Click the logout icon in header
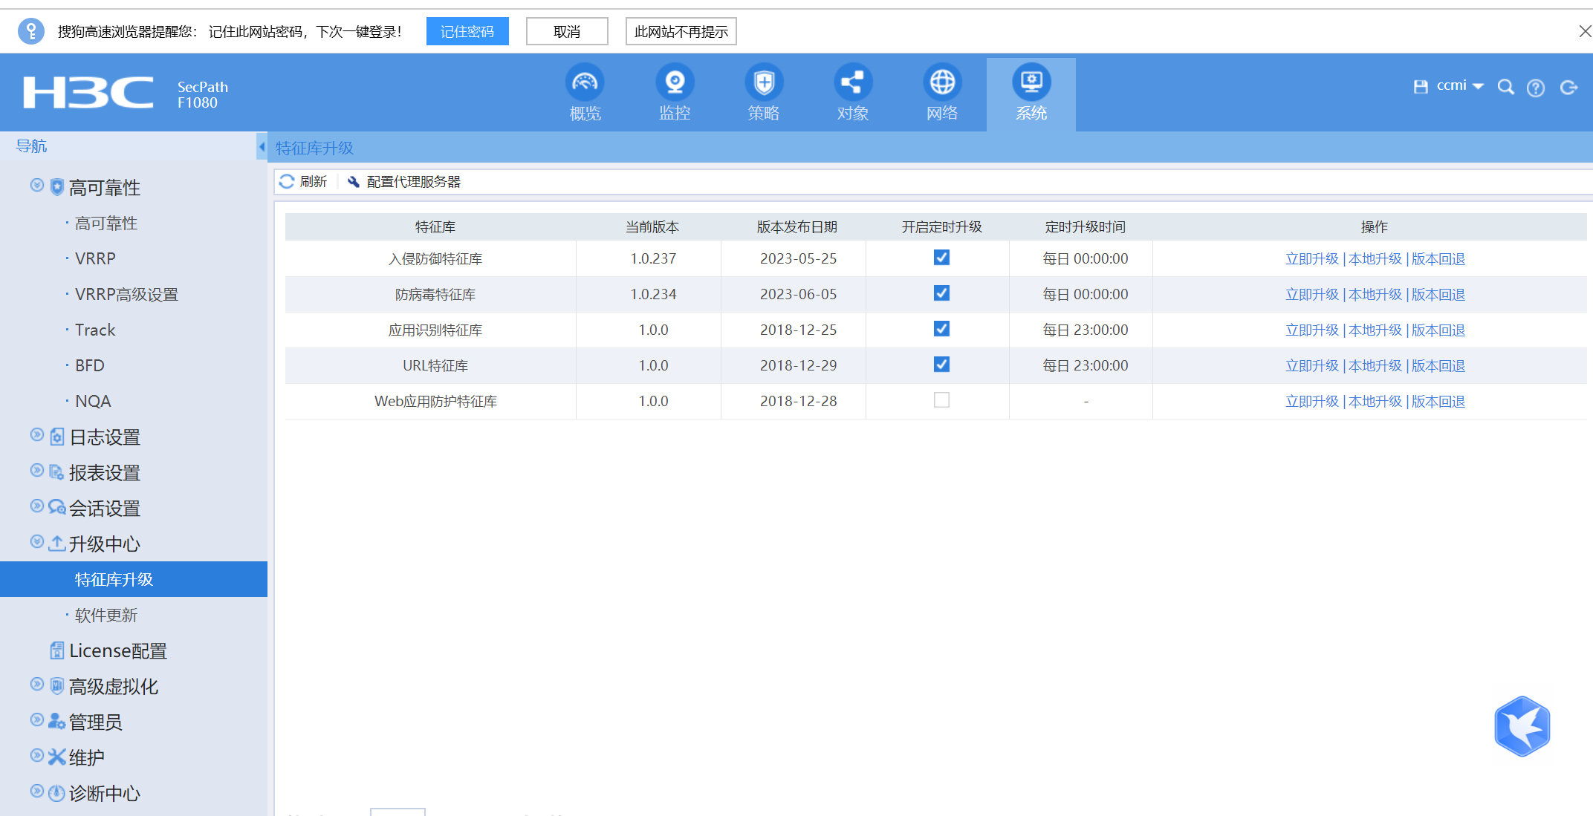This screenshot has width=1593, height=816. pos(1568,88)
